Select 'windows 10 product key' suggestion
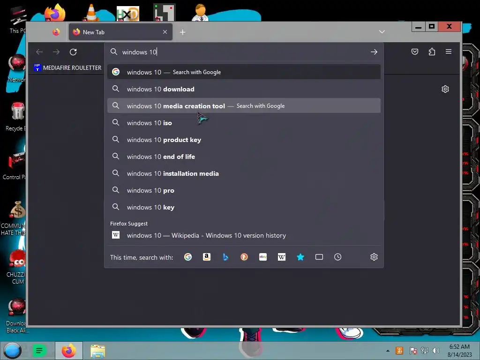Image resolution: width=480 pixels, height=360 pixels. click(244, 140)
